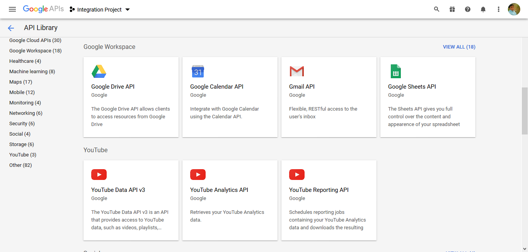Open the hamburger navigation menu
The image size is (528, 252).
pos(12,9)
